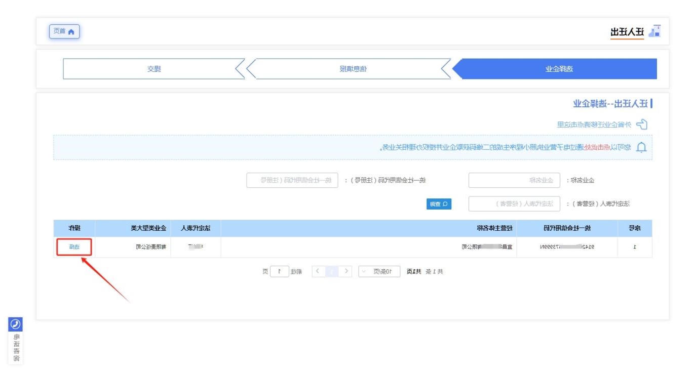Image resolution: width=692 pixels, height=373 pixels.
Task: Focus the 法定代表人（经营者） input field
Action: tap(514, 204)
